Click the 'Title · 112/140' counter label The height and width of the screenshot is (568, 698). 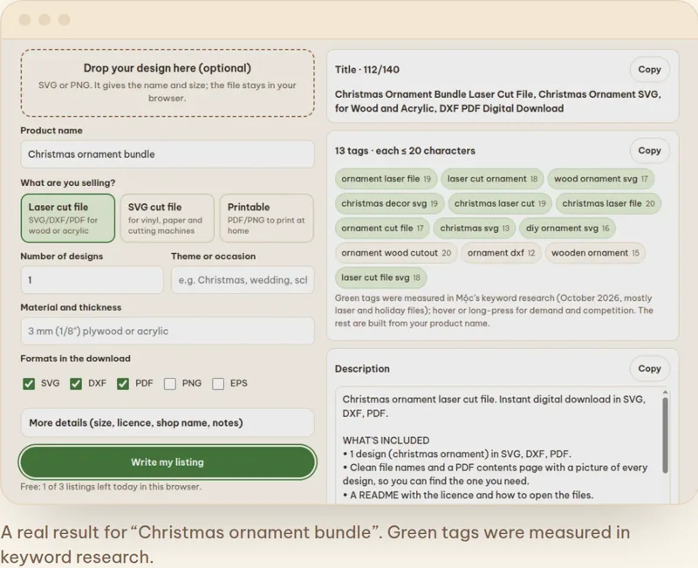tap(367, 70)
